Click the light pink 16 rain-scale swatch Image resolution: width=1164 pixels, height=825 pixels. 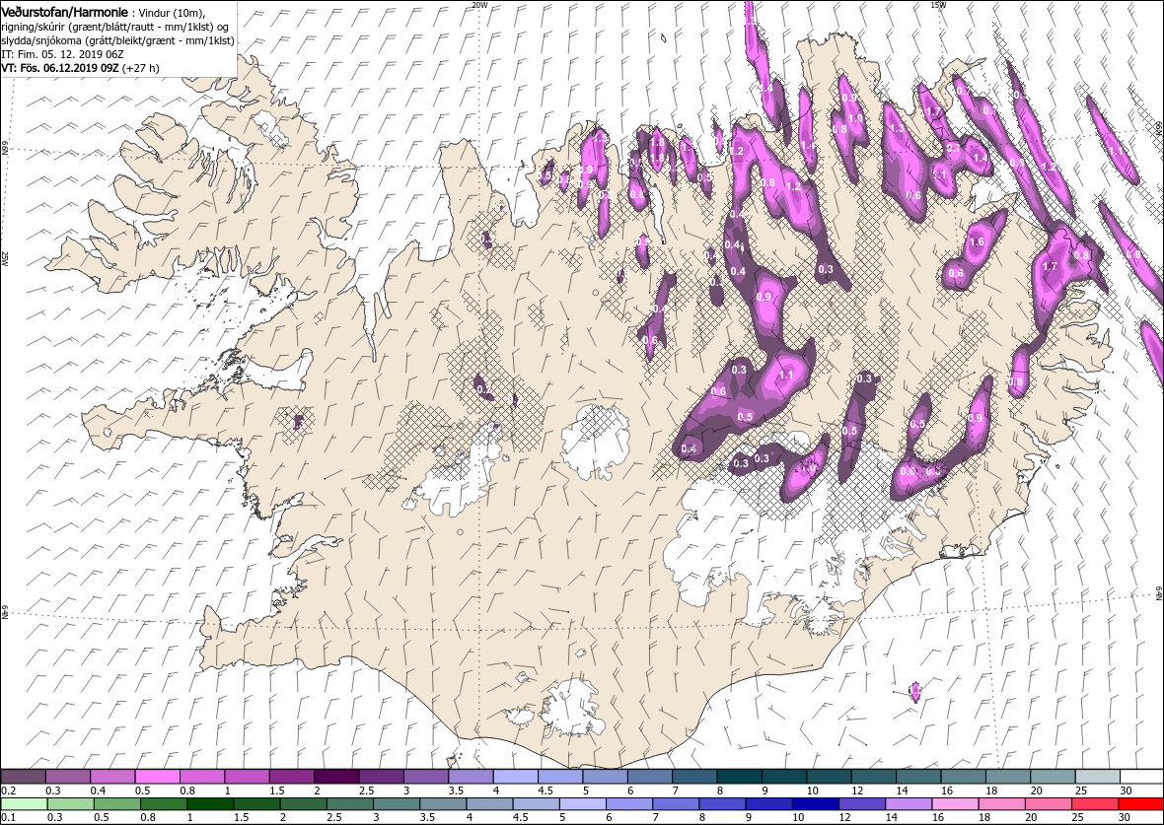pyautogui.click(x=955, y=804)
